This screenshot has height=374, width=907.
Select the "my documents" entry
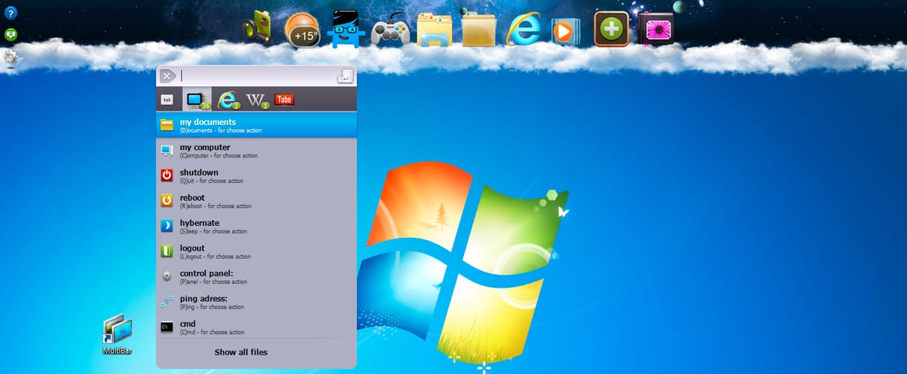click(x=256, y=125)
